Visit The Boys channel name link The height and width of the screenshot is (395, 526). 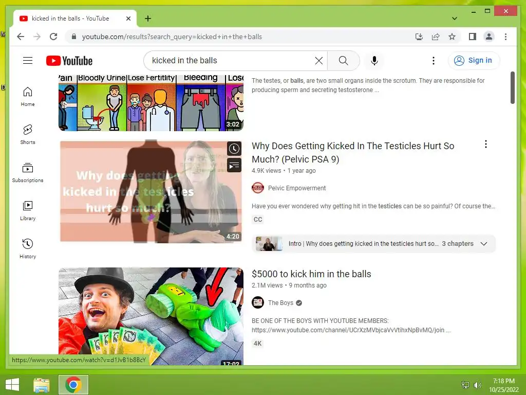point(280,302)
